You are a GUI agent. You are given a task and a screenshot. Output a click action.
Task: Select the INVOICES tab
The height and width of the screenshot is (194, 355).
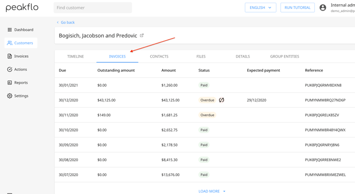117,56
